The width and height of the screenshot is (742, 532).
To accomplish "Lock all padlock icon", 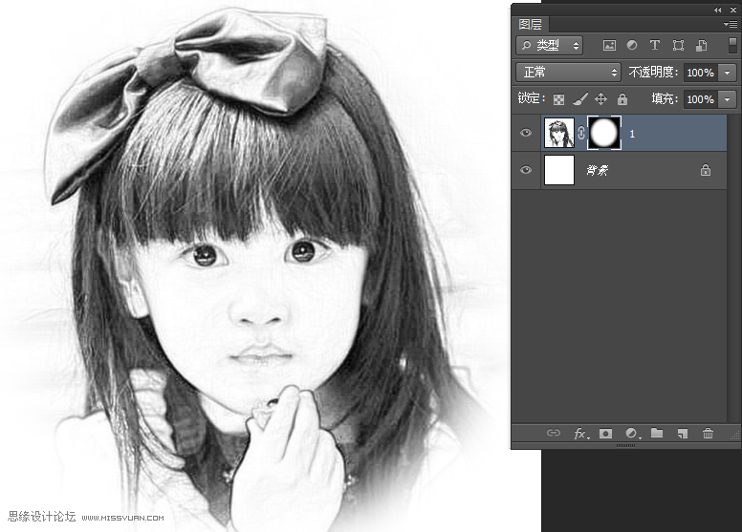I will click(622, 98).
